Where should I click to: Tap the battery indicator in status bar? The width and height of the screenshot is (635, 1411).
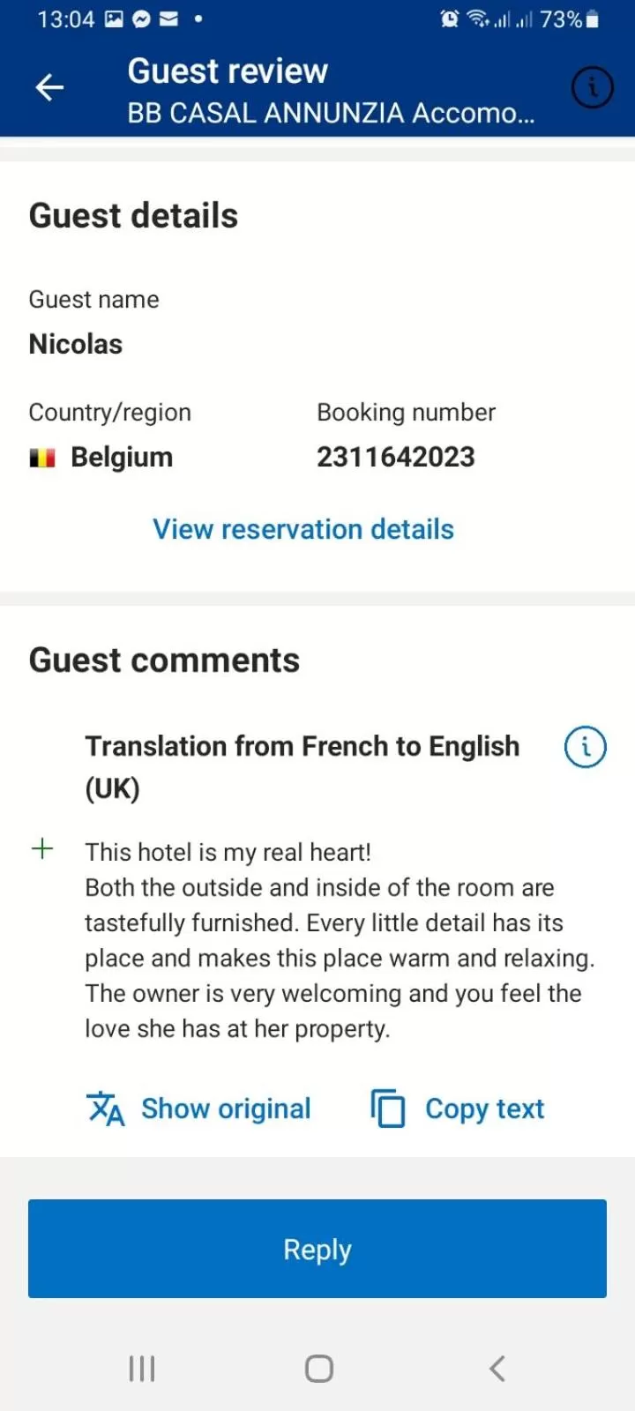(x=593, y=19)
